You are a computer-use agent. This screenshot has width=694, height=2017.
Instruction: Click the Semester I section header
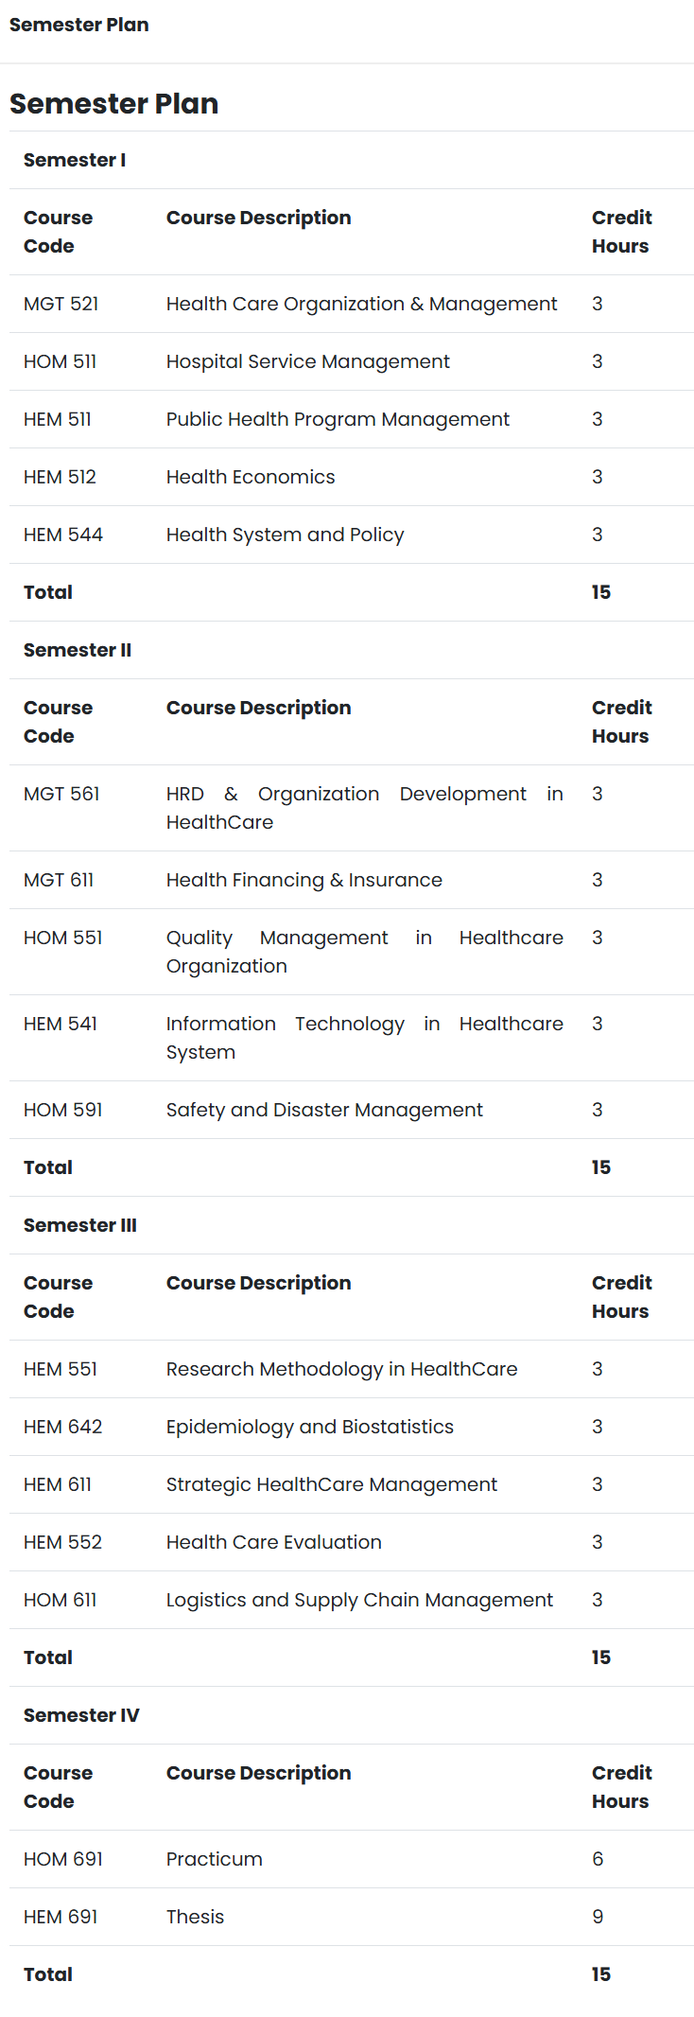[75, 160]
